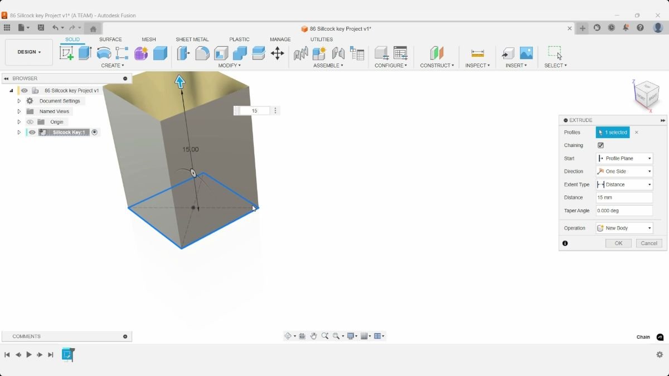Switch to the SHEET METAL tab
Screen dimensions: 669x376
point(192,40)
